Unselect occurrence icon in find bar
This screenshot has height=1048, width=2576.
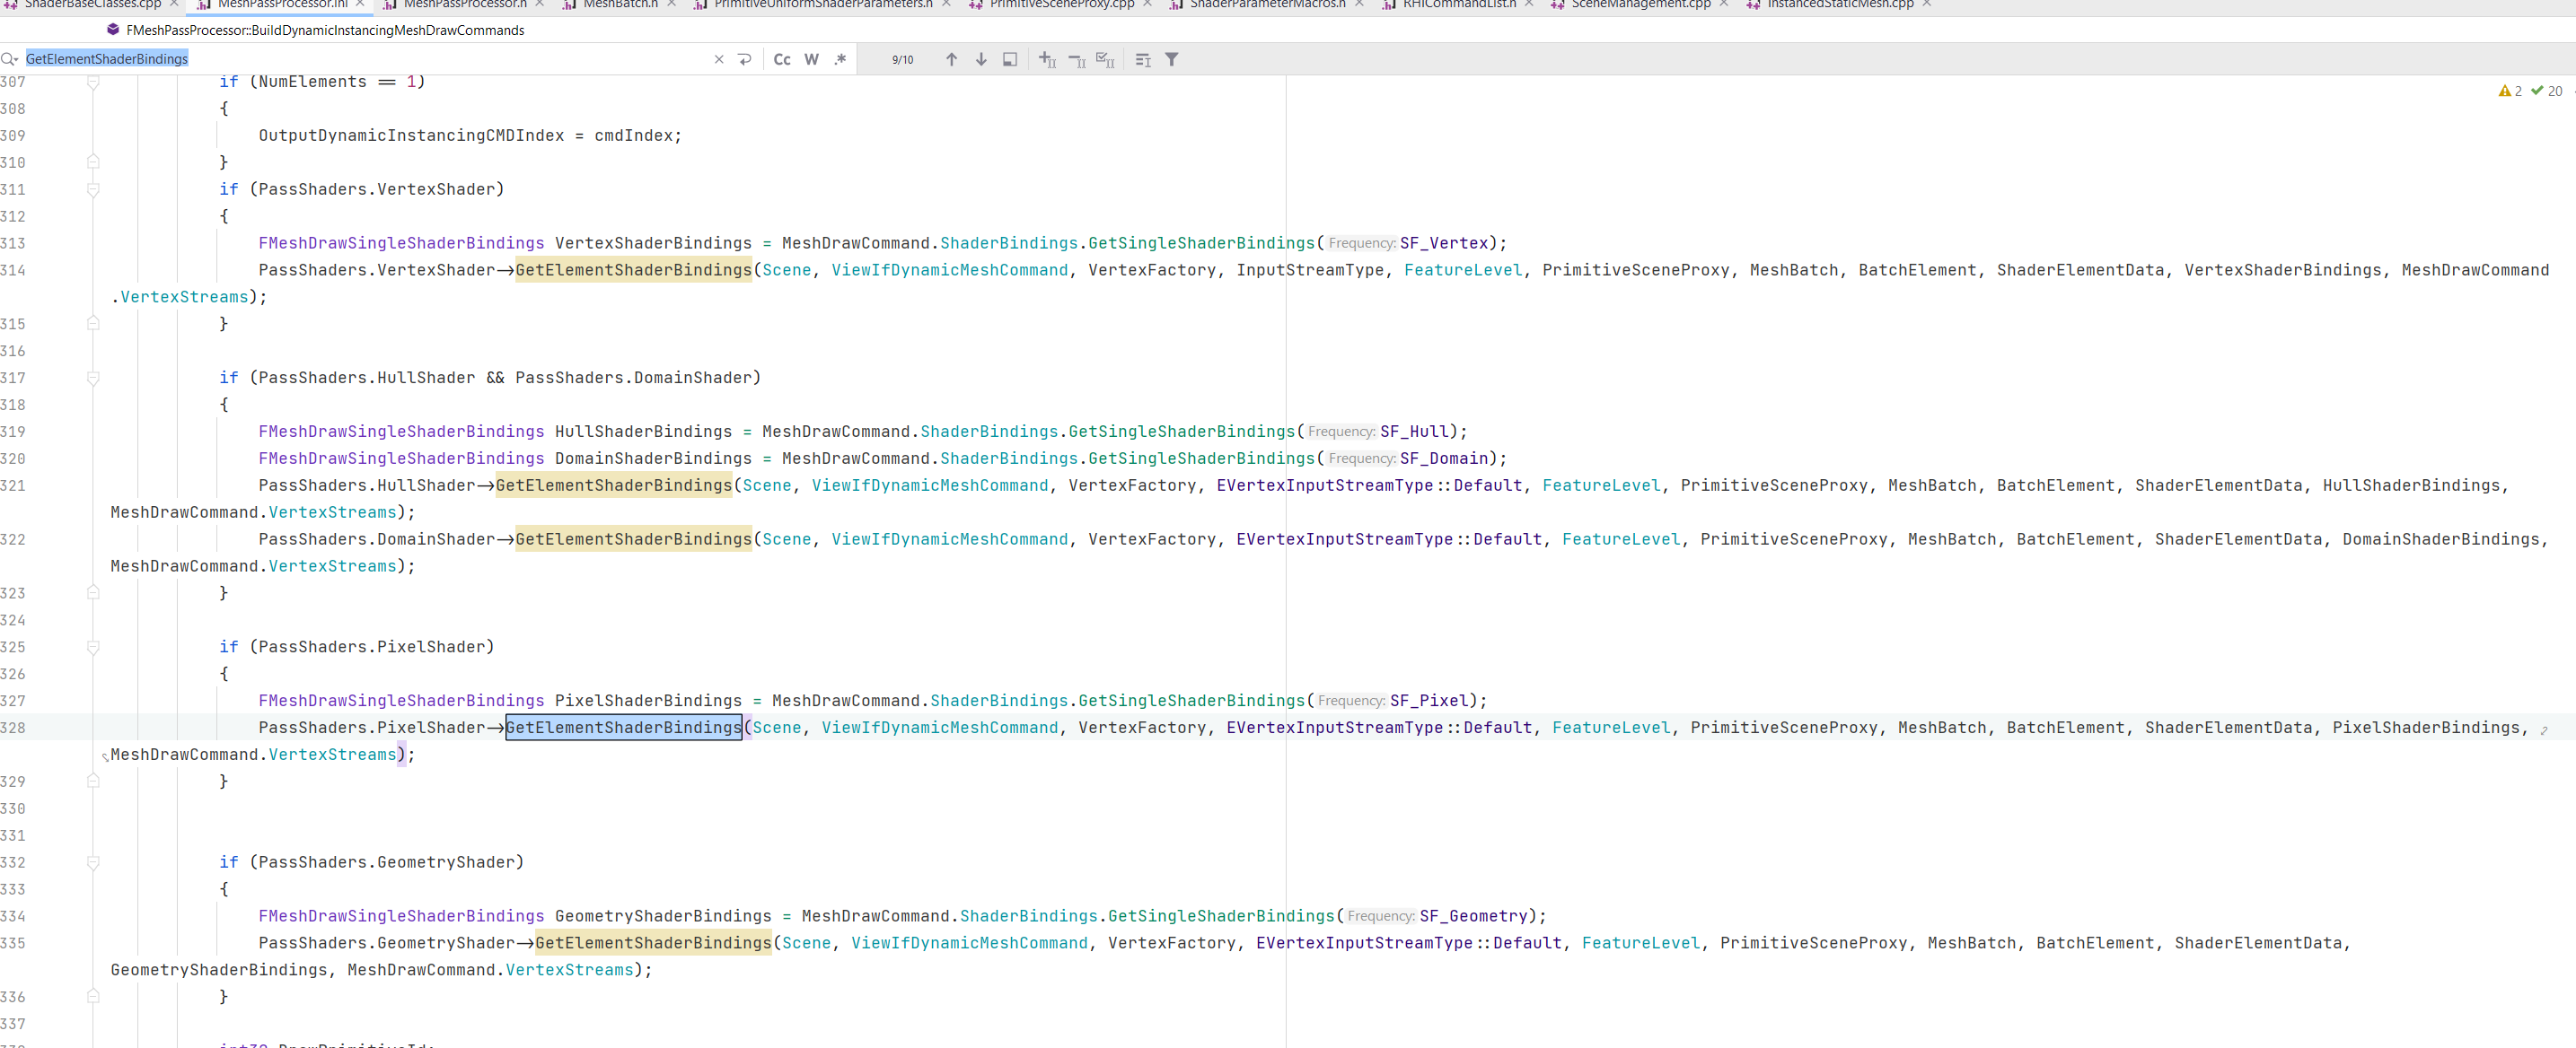coord(1076,60)
